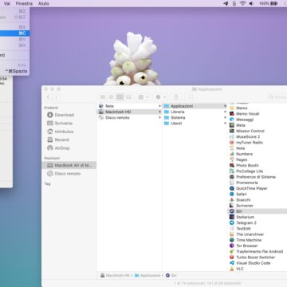Select the MuseScore 2 app icon
The width and height of the screenshot is (287, 287).
pos(232,136)
